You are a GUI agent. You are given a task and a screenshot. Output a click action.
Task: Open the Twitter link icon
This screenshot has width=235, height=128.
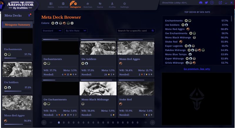point(206,3)
